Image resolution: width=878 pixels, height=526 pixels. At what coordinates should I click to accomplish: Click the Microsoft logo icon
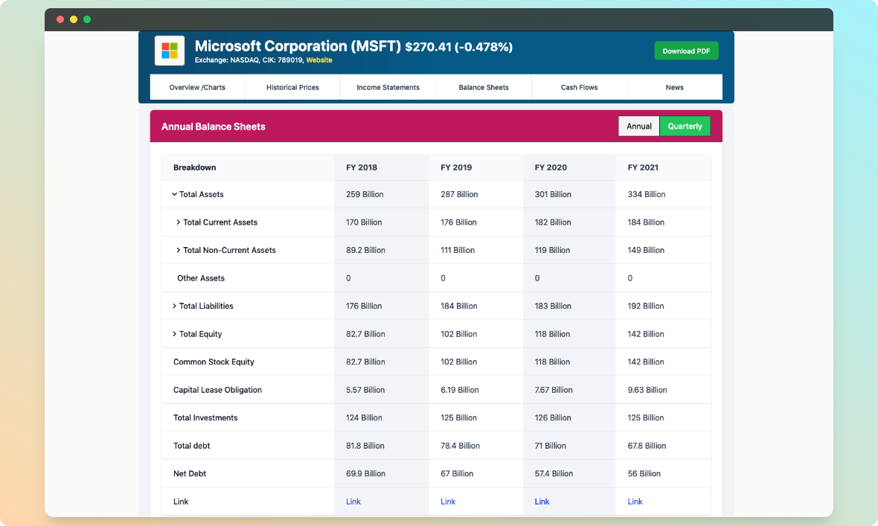[x=170, y=51]
